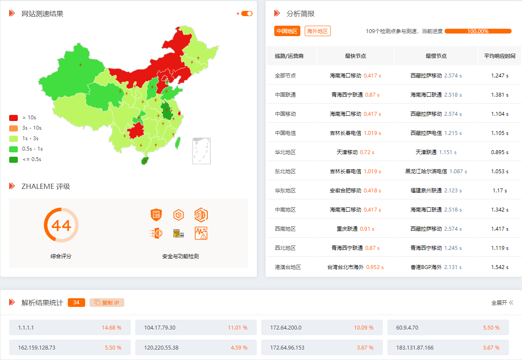
Task: Click the 44 综合评分 score ring
Action: [x=61, y=225]
